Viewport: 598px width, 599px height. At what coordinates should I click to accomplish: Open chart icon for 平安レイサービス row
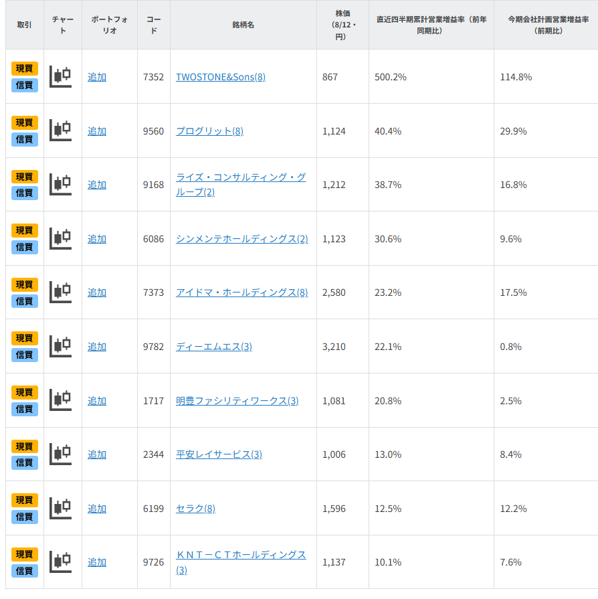click(61, 454)
